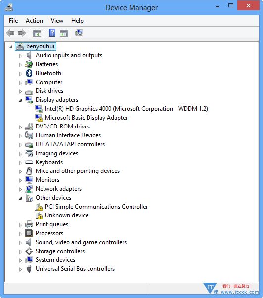
Task: Select the Storage controllers label
Action: pyautogui.click(x=60, y=251)
